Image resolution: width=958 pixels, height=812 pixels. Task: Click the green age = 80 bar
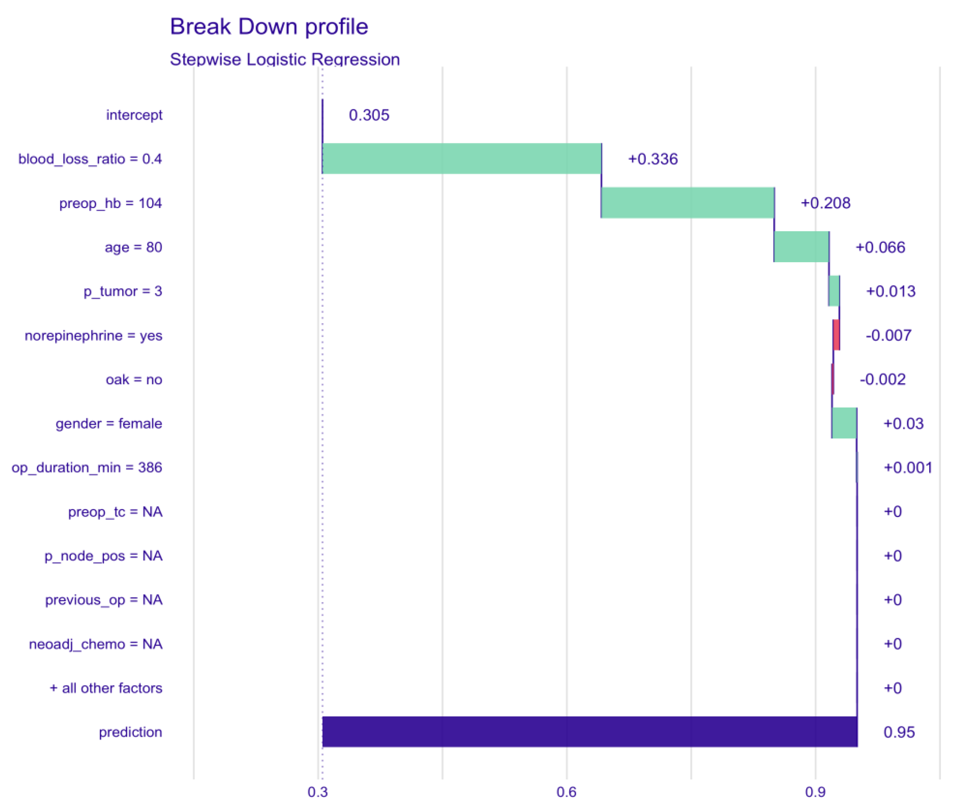(x=801, y=247)
